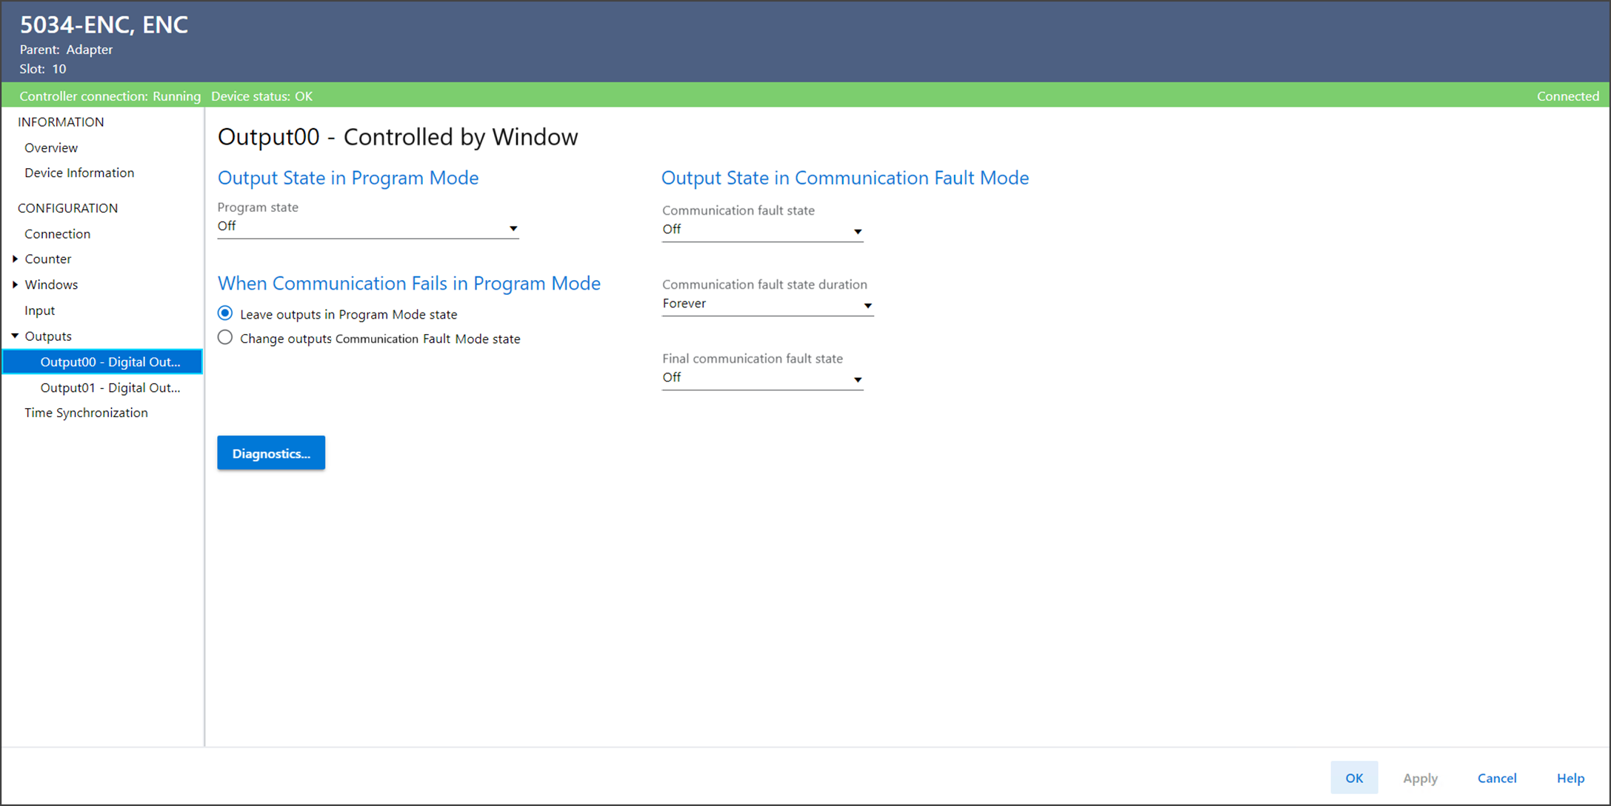Click the Diagnostics button
The width and height of the screenshot is (1611, 806).
click(271, 453)
